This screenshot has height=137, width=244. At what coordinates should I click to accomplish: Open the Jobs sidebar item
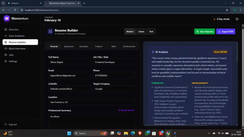point(20,55)
